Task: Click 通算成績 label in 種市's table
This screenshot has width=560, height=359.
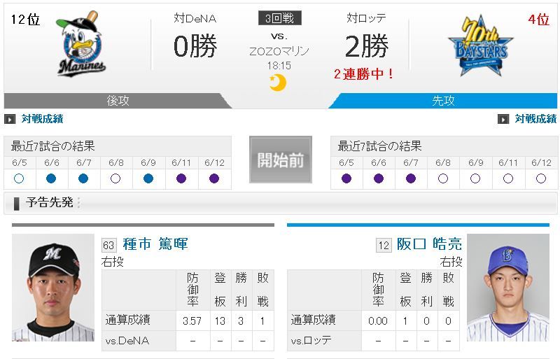Action: 127,320
